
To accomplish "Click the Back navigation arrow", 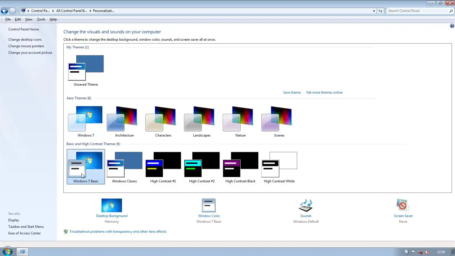I will [x=4, y=11].
